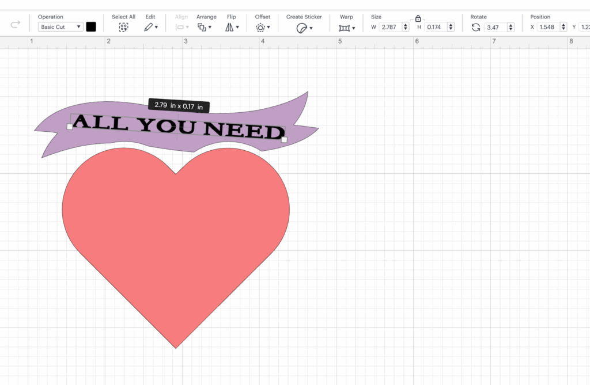
Task: Open the Flip tool menu
Action: pos(232,27)
